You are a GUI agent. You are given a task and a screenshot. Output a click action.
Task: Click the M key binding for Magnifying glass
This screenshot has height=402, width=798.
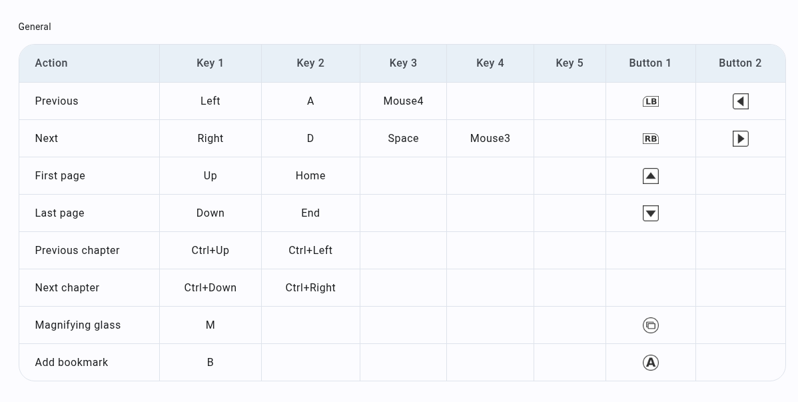point(210,325)
